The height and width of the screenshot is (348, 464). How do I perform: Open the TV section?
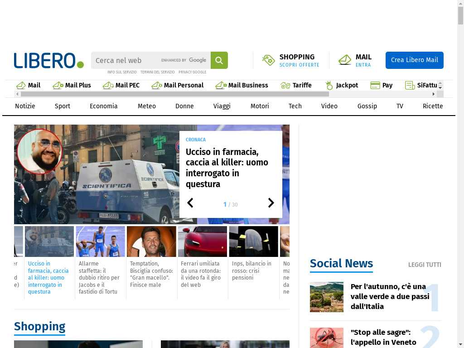click(400, 106)
